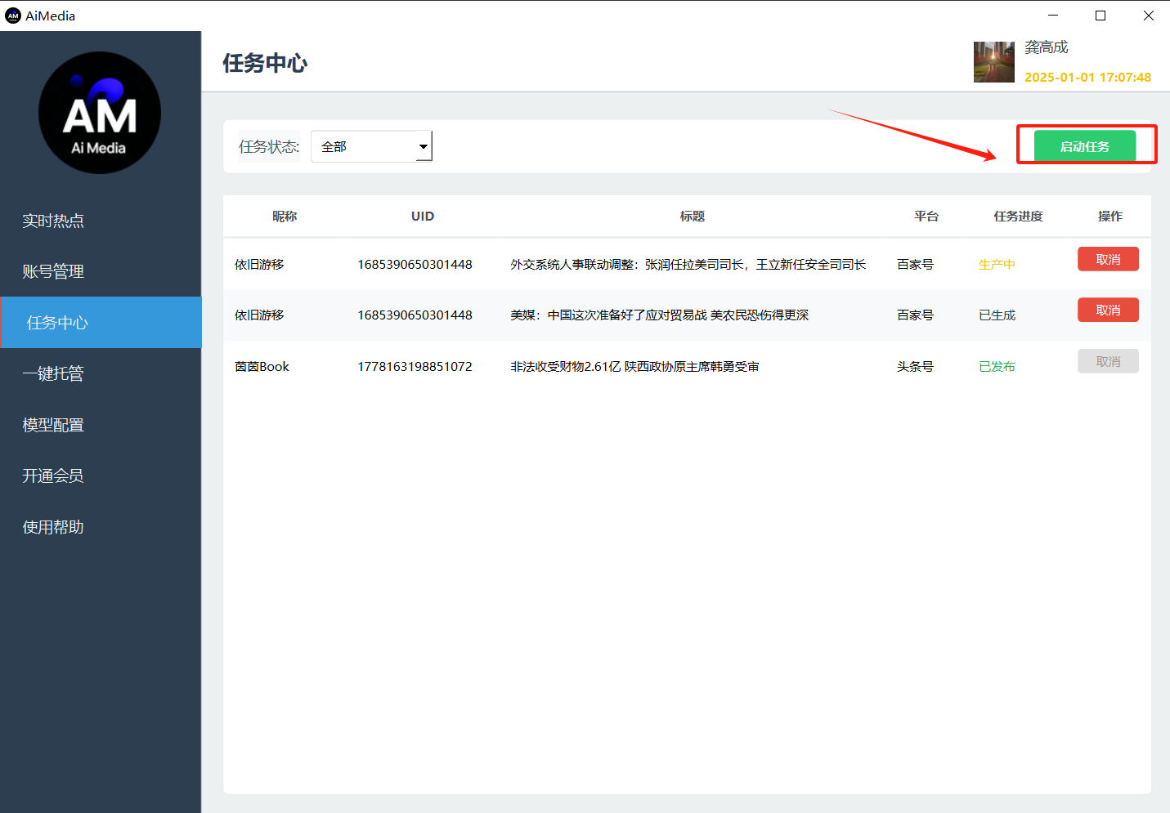The image size is (1170, 813).
Task: Click the greyed 取消 button for 茵茵Book
Action: click(x=1107, y=361)
